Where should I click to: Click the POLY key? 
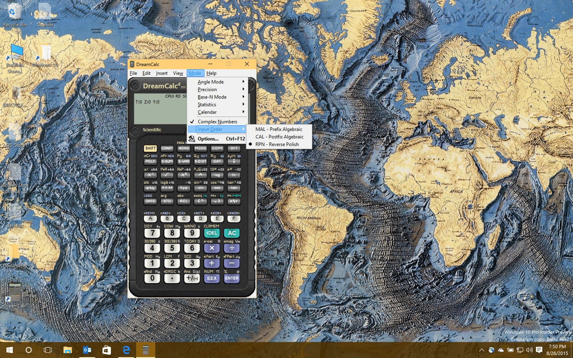pos(150,162)
